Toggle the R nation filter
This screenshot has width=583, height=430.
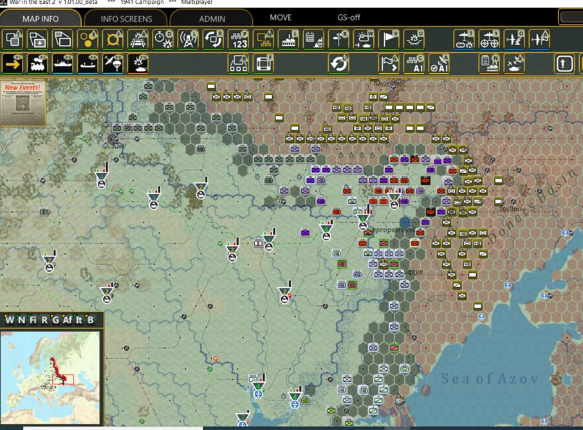[x=44, y=319]
